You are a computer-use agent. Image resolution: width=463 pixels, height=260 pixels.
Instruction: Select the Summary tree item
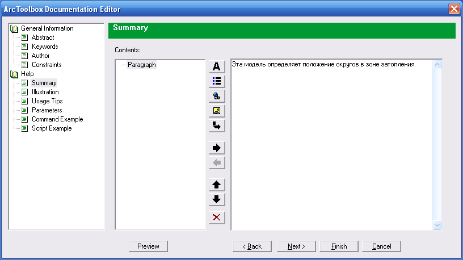click(x=44, y=83)
